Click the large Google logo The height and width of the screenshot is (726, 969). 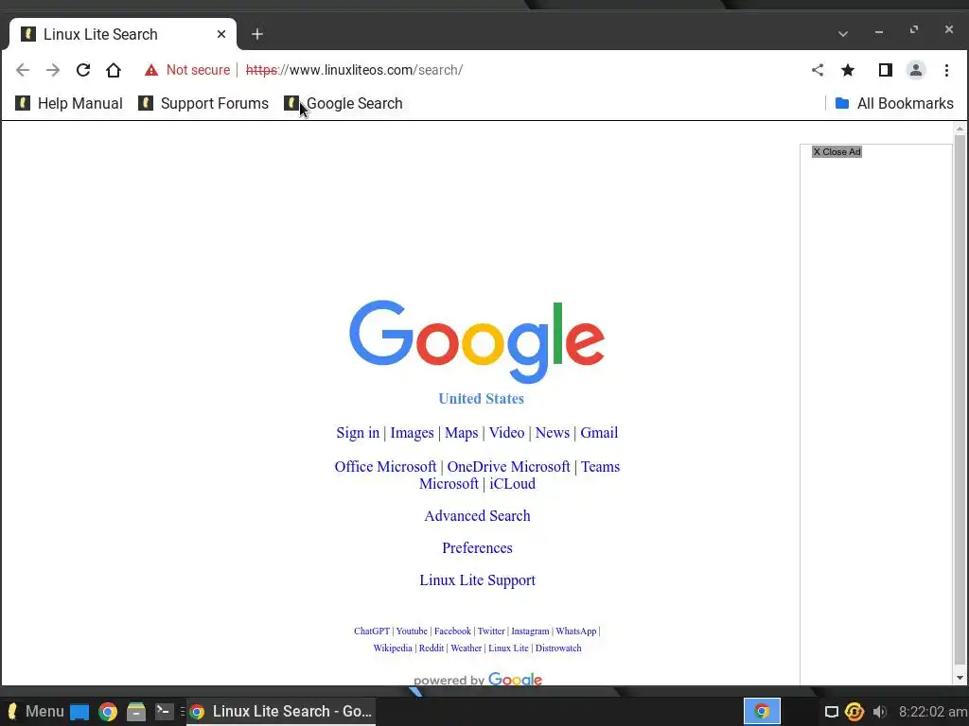click(477, 340)
